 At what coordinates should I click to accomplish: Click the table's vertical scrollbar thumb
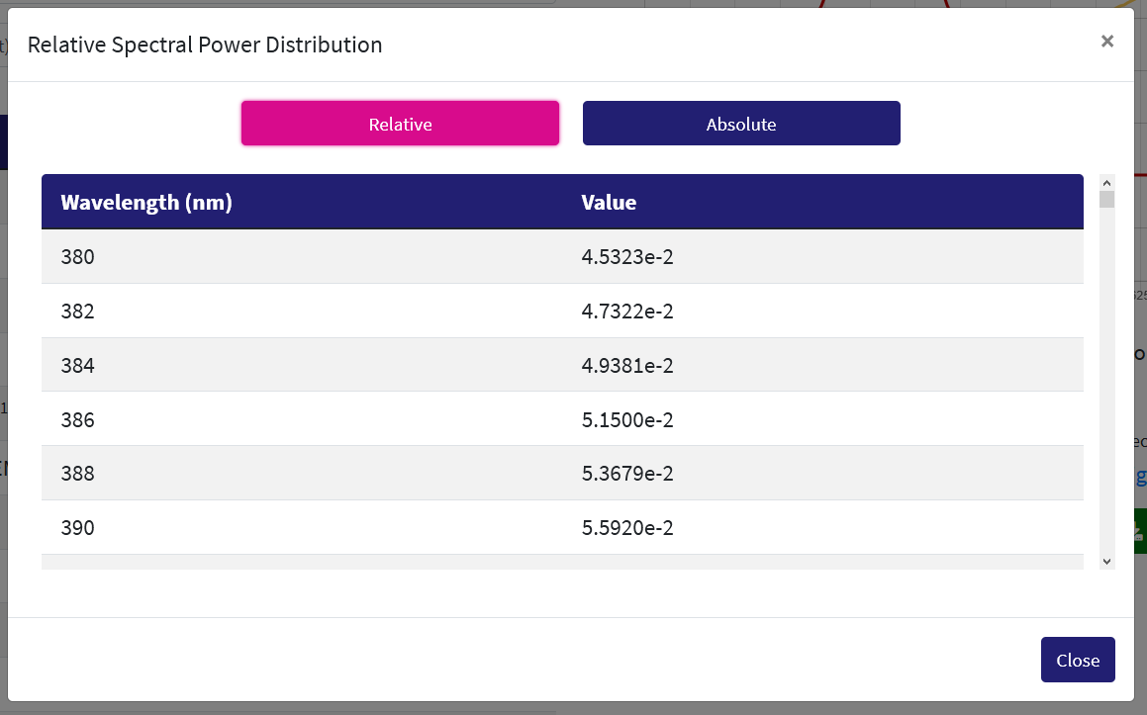click(1106, 200)
